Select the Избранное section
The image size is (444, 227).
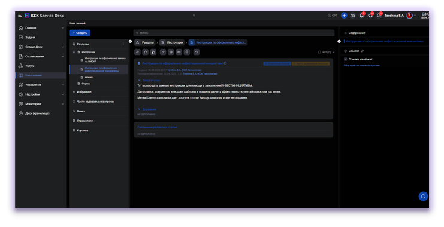tap(98, 92)
